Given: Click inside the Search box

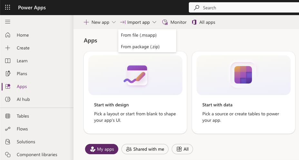Looking at the screenshot, I should [244, 8].
